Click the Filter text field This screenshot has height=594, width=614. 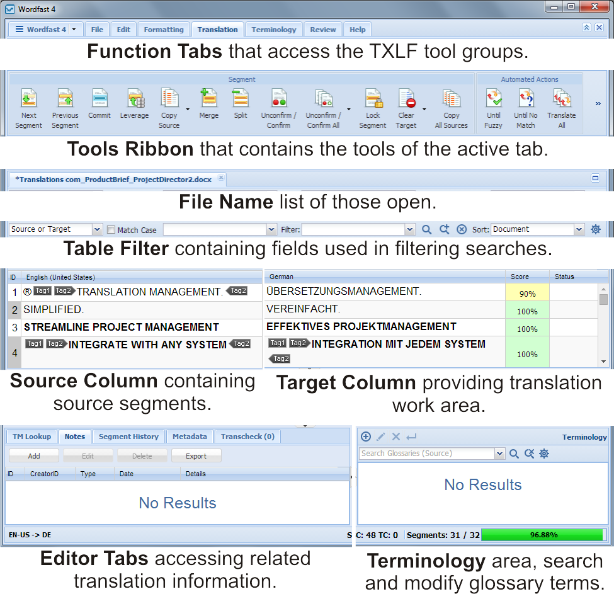tap(353, 229)
